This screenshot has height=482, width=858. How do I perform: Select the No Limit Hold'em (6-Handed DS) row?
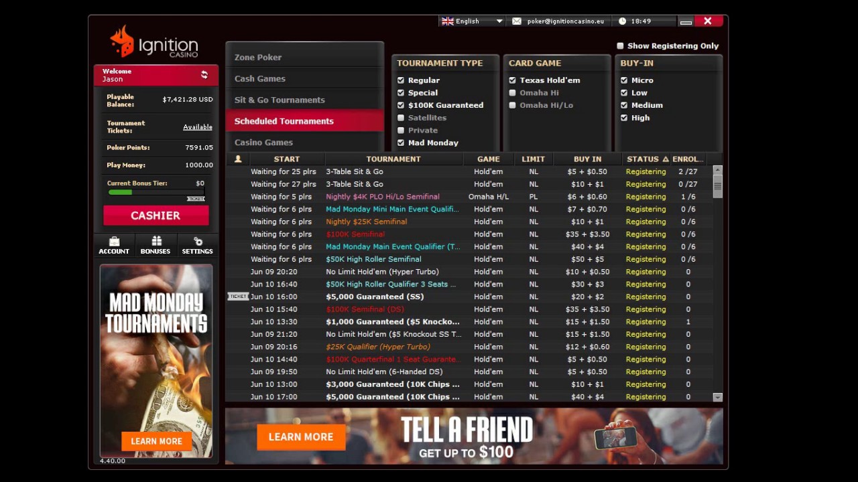[469, 372]
